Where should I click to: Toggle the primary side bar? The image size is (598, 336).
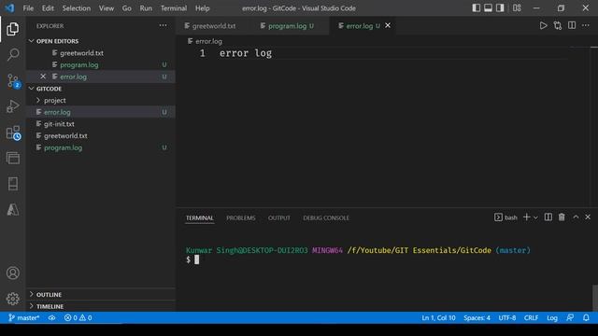coord(476,8)
